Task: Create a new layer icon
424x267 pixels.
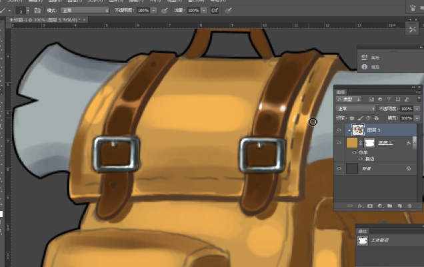Action: pos(399,206)
